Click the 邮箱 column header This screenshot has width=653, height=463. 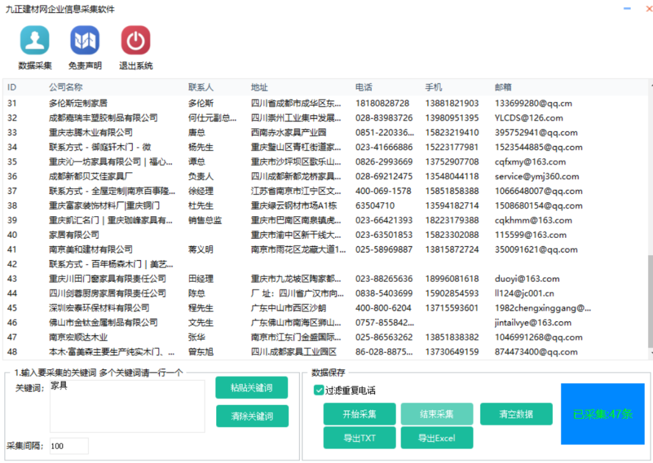coord(503,87)
